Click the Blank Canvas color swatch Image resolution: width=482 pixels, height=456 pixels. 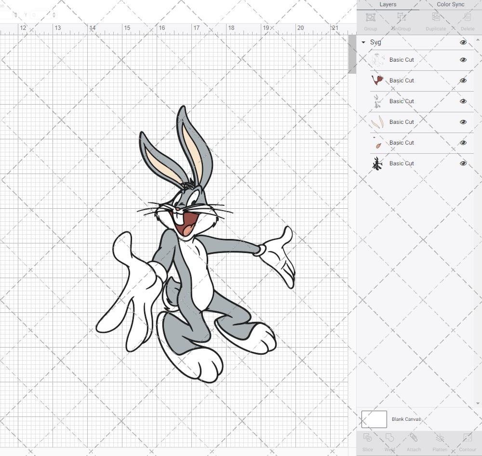point(374,419)
